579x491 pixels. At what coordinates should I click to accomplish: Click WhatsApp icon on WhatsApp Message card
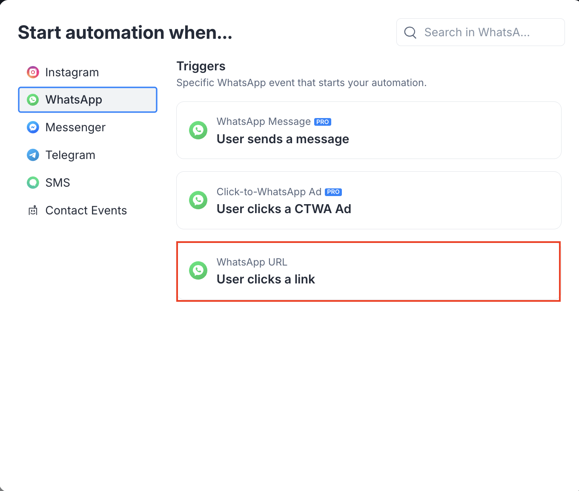point(198,130)
